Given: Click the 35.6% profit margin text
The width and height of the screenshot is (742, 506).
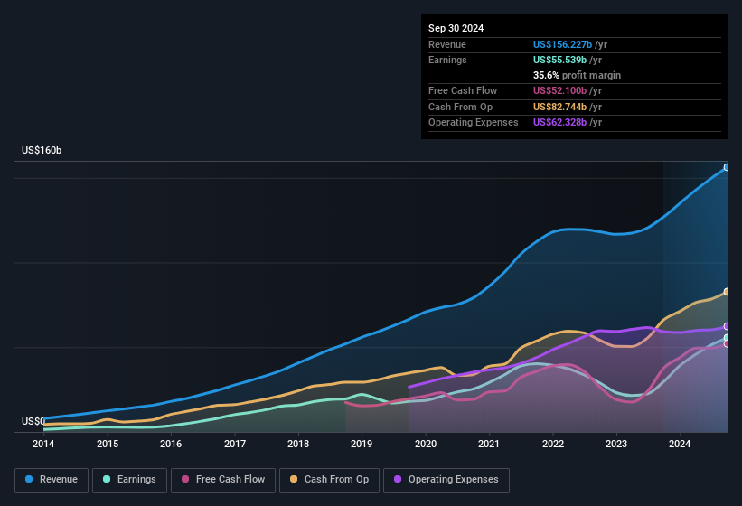Looking at the screenshot, I should 577,75.
